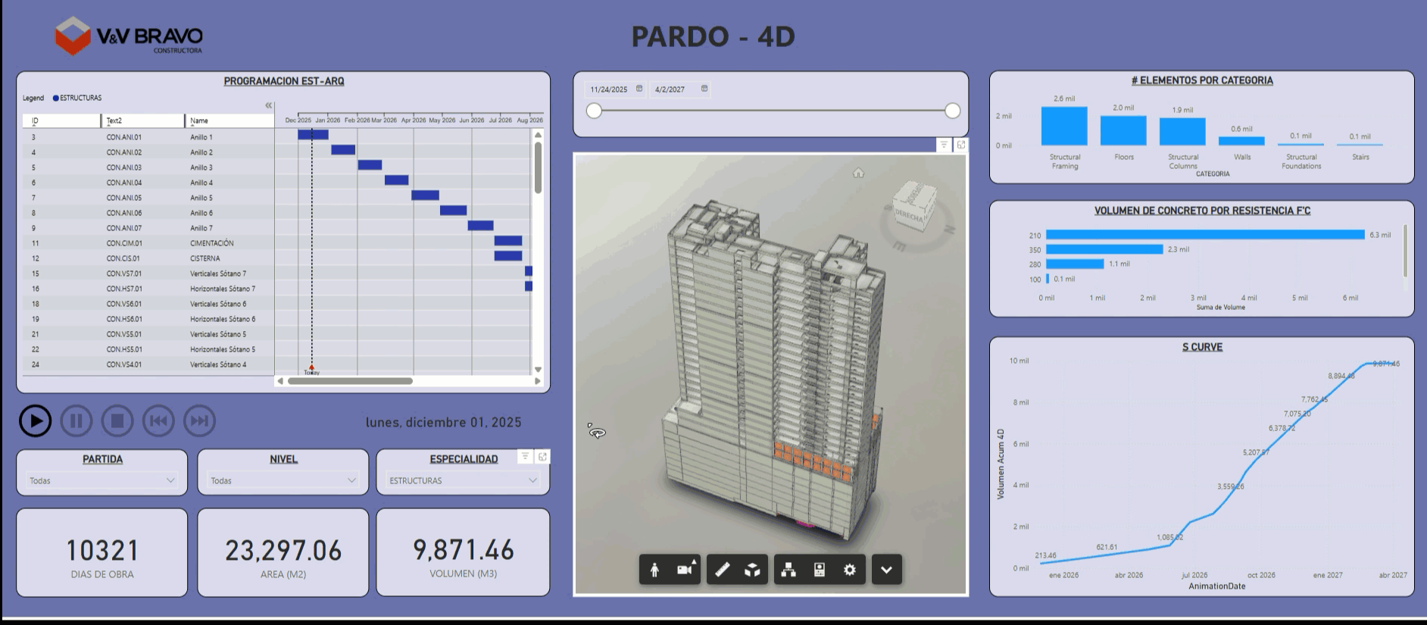Viewport: 1427px width, 625px height.
Task: Open the camera interactions tool
Action: click(685, 570)
